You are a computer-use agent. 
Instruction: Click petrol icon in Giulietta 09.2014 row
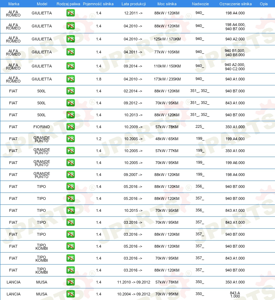[70, 66]
